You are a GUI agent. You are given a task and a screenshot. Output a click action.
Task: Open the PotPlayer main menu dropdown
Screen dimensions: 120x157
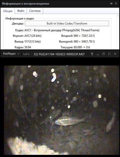11,54
